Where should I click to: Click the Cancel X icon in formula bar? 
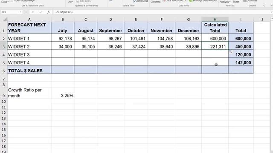click(33, 12)
